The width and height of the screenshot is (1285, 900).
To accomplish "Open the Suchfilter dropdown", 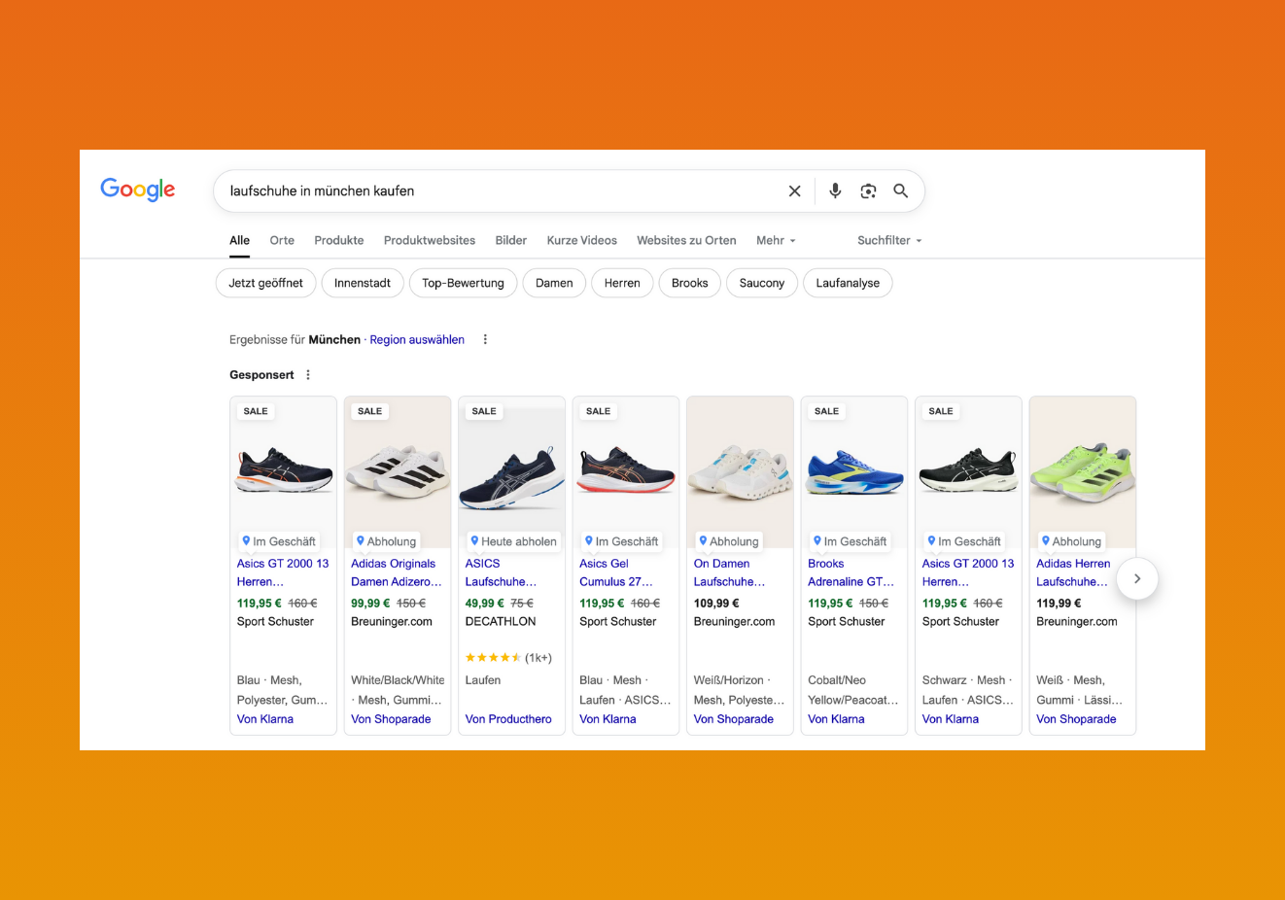I will click(x=888, y=240).
